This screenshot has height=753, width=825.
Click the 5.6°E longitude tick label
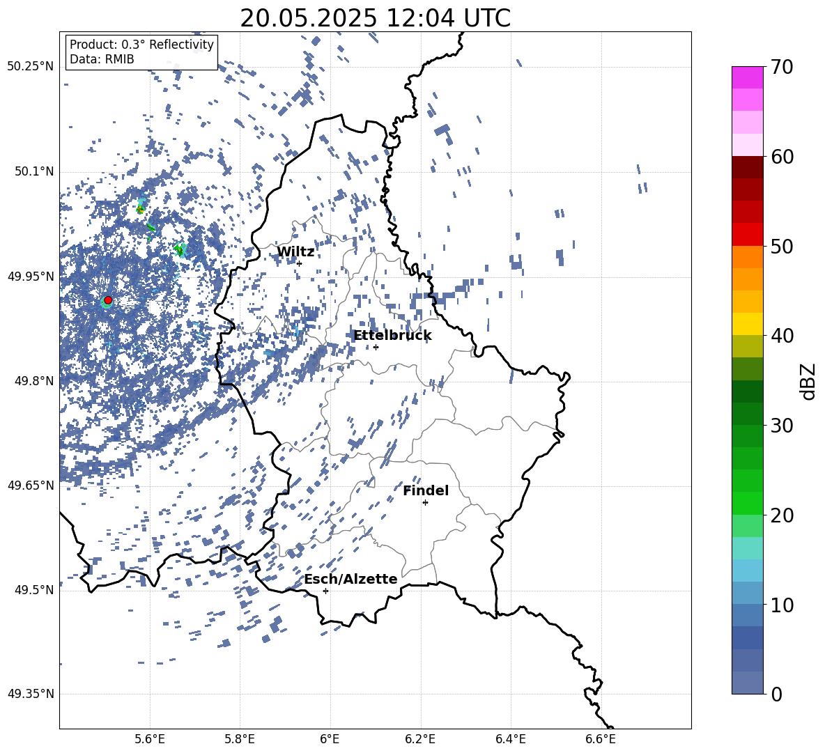(x=150, y=739)
